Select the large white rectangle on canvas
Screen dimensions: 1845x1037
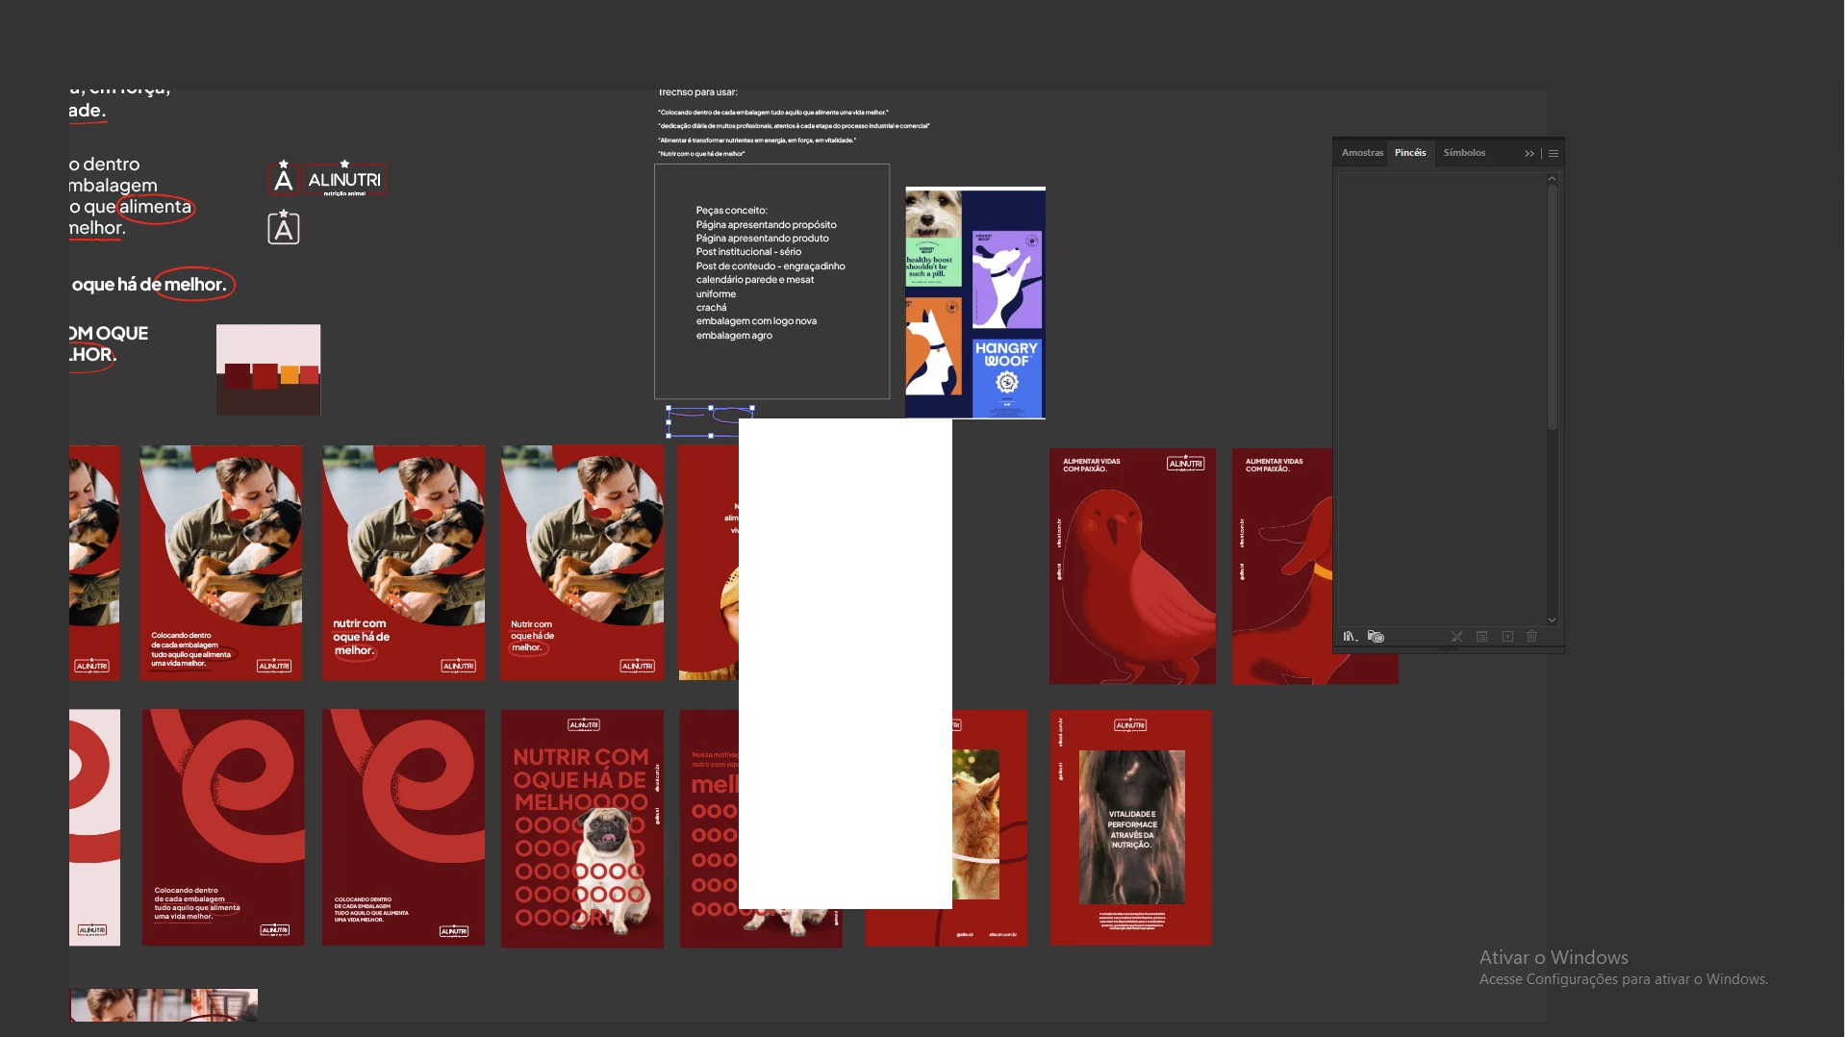846,664
